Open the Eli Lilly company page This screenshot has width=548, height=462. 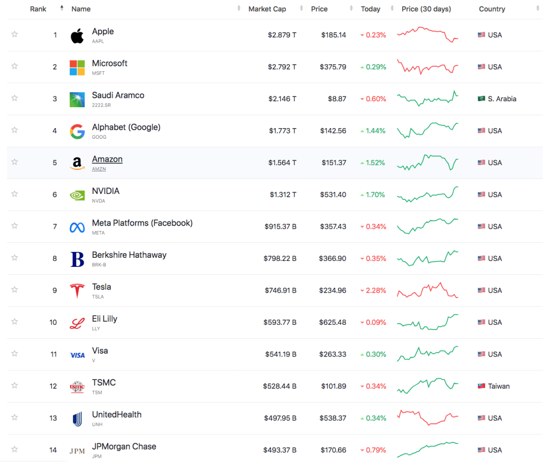pos(104,319)
